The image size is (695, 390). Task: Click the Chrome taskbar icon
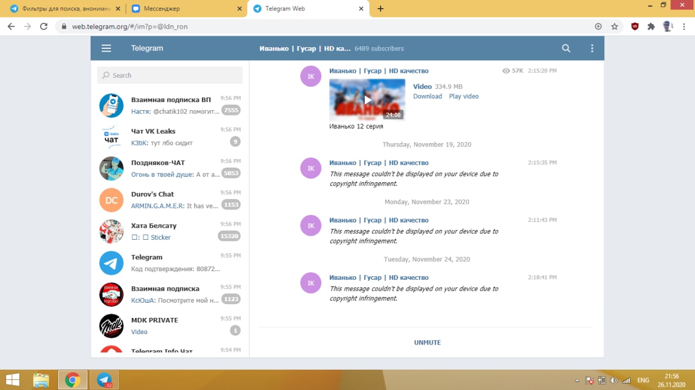[x=72, y=380]
